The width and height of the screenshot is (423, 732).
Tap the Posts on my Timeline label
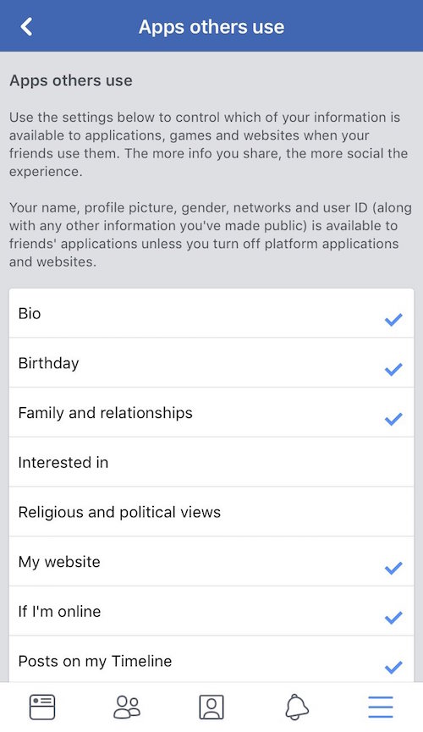pyautogui.click(x=95, y=661)
